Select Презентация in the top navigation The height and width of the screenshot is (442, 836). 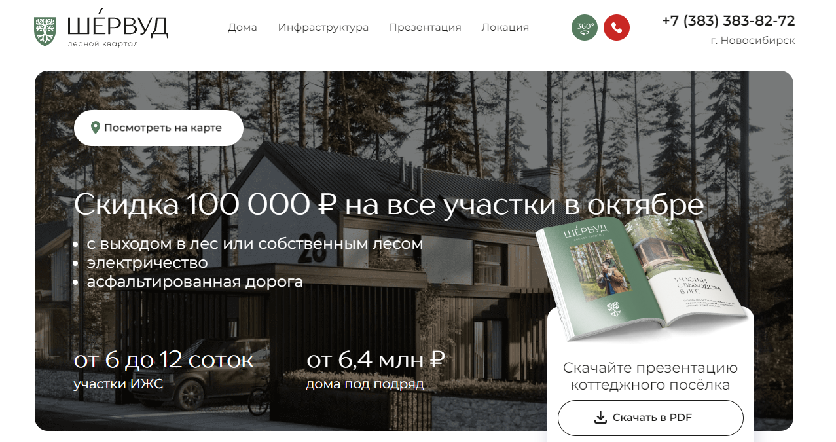pyautogui.click(x=425, y=28)
